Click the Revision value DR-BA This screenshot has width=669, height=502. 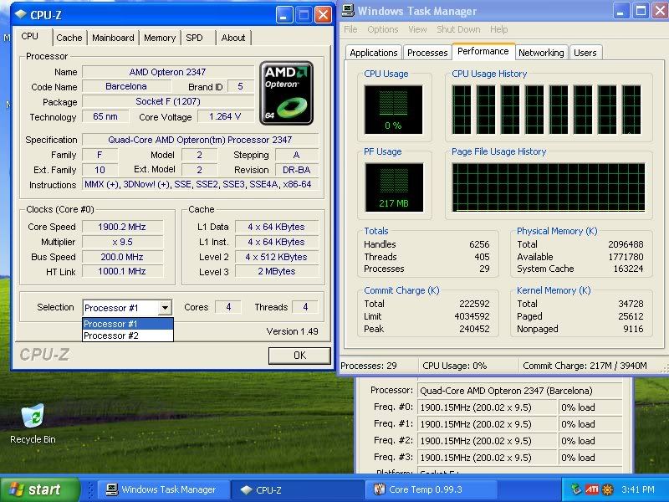pos(297,170)
